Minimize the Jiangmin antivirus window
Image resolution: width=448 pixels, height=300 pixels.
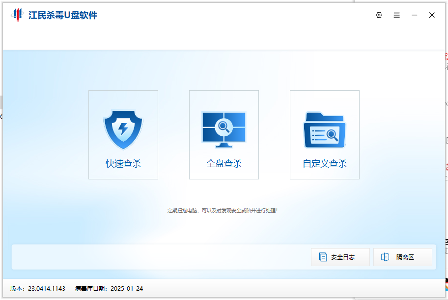[414, 15]
